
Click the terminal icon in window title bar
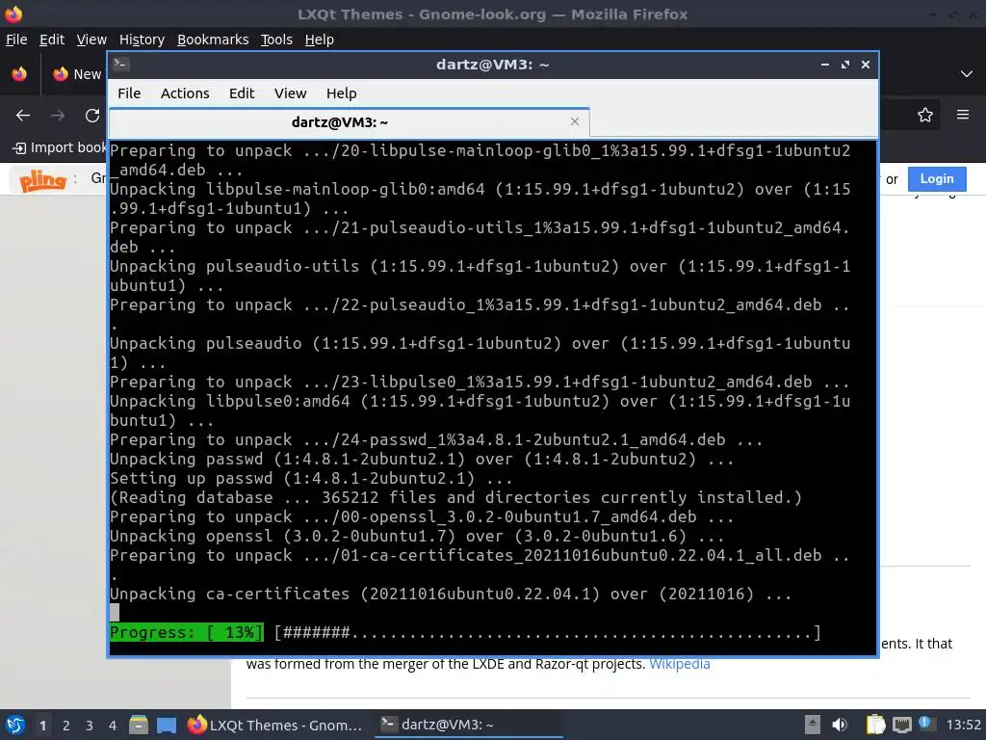coord(121,65)
